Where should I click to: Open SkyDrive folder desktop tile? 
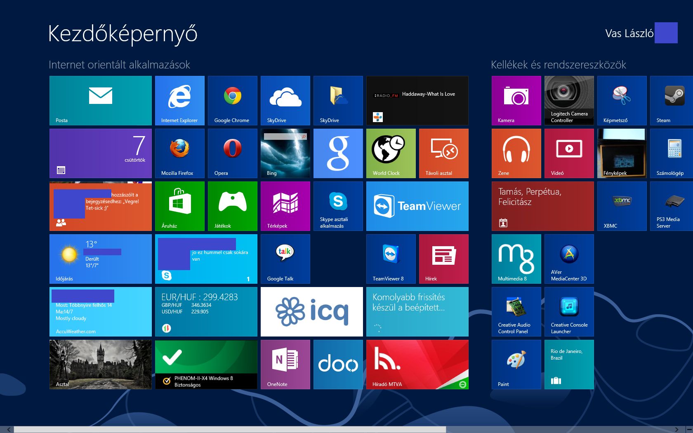338,101
